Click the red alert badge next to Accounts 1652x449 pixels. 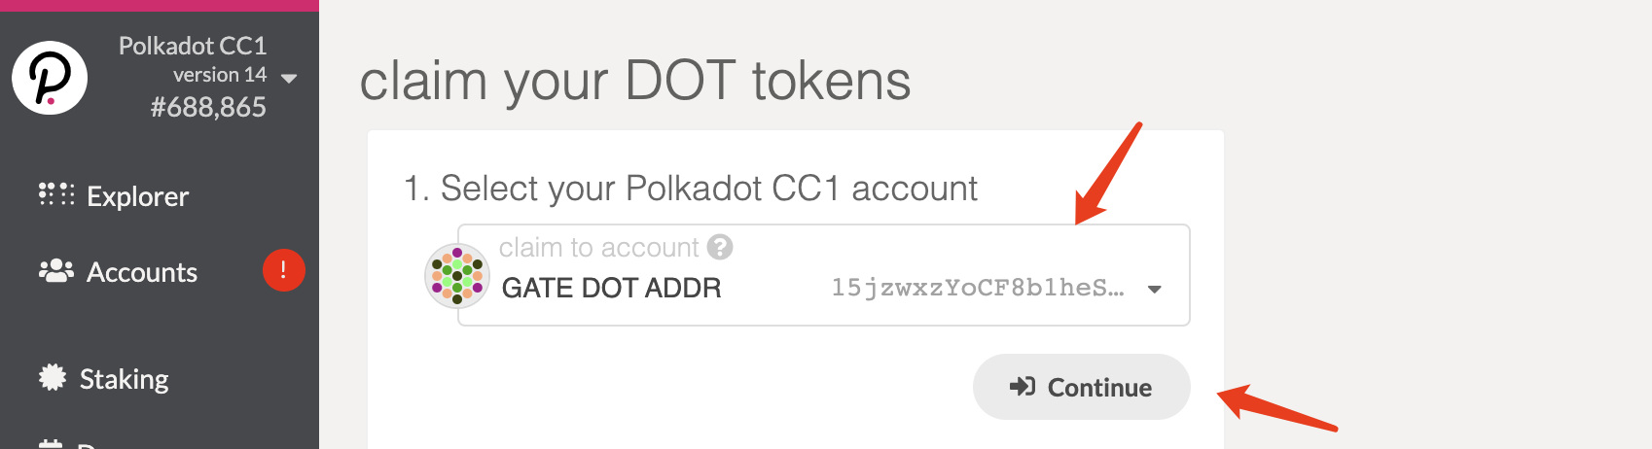[283, 270]
